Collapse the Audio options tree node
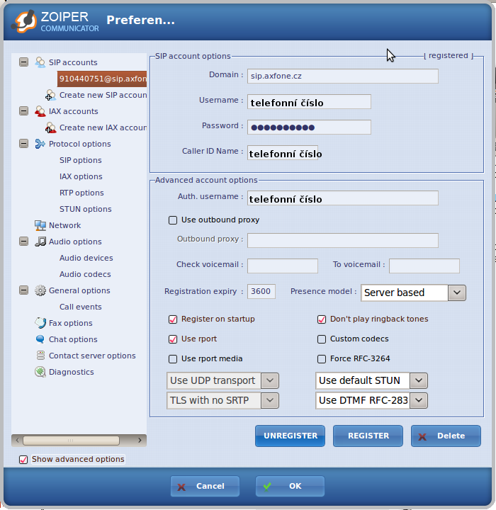The height and width of the screenshot is (510, 496). coord(24,241)
